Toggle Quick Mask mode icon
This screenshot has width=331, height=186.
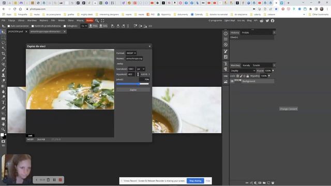coord(3,141)
